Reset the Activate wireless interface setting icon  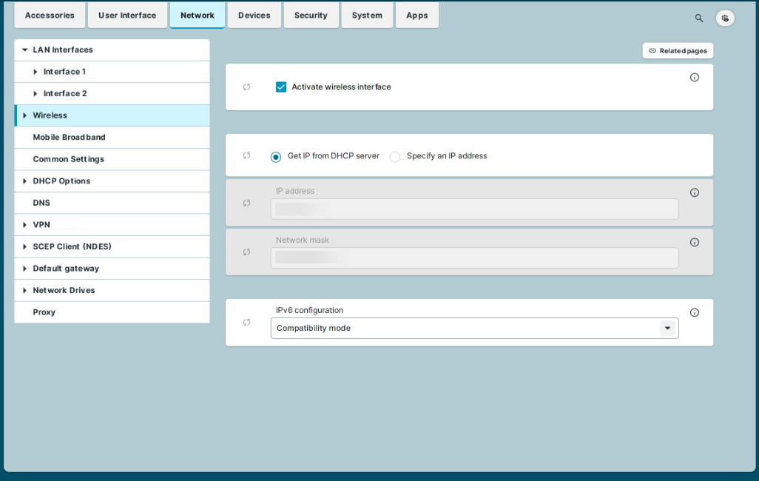247,87
